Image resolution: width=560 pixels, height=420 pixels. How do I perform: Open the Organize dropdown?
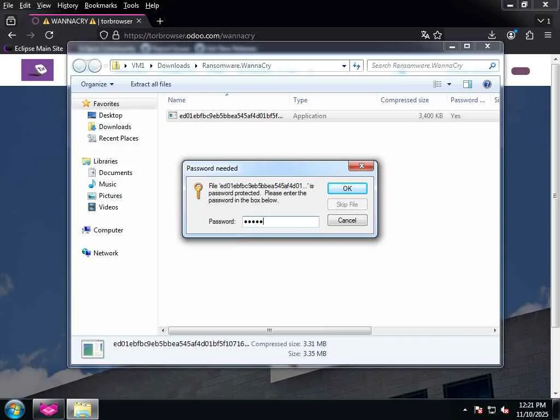point(97,84)
